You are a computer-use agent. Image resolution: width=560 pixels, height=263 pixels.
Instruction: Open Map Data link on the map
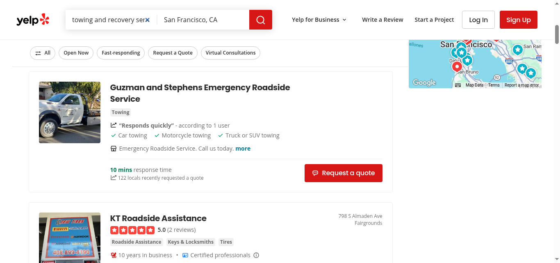pyautogui.click(x=474, y=85)
